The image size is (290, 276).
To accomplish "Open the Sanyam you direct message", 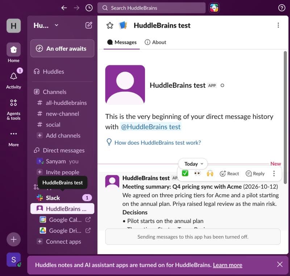I will tap(62, 161).
